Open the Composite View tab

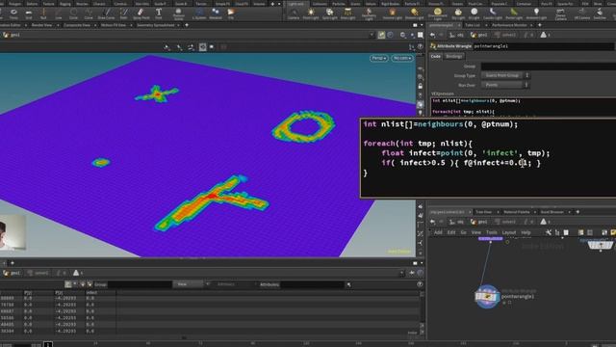click(x=77, y=25)
